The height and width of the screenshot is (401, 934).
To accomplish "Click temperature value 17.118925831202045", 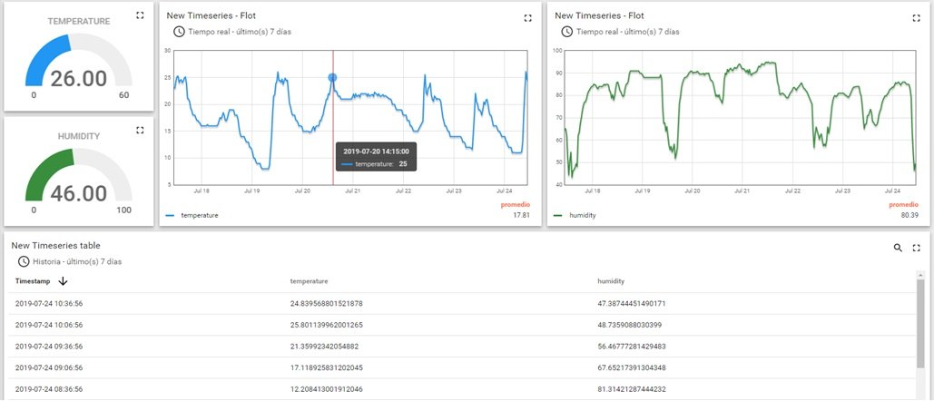I will [327, 367].
